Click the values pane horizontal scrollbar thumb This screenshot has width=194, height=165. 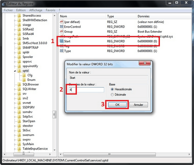pos(109,155)
